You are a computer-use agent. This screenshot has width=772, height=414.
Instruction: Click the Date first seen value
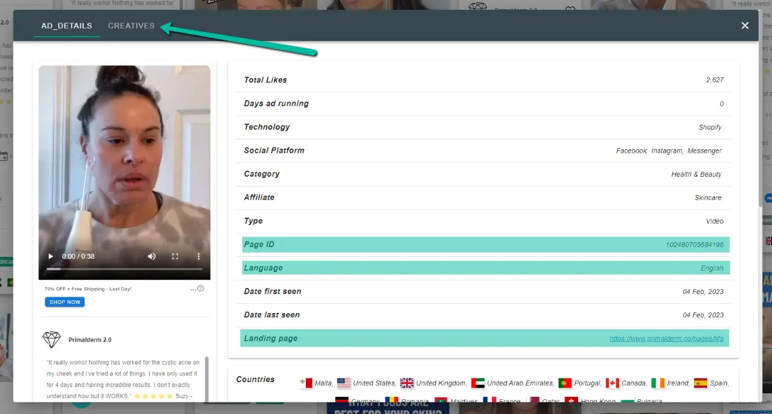tap(703, 292)
